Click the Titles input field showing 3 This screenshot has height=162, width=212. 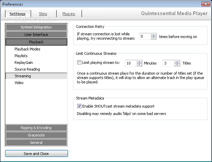point(169,63)
